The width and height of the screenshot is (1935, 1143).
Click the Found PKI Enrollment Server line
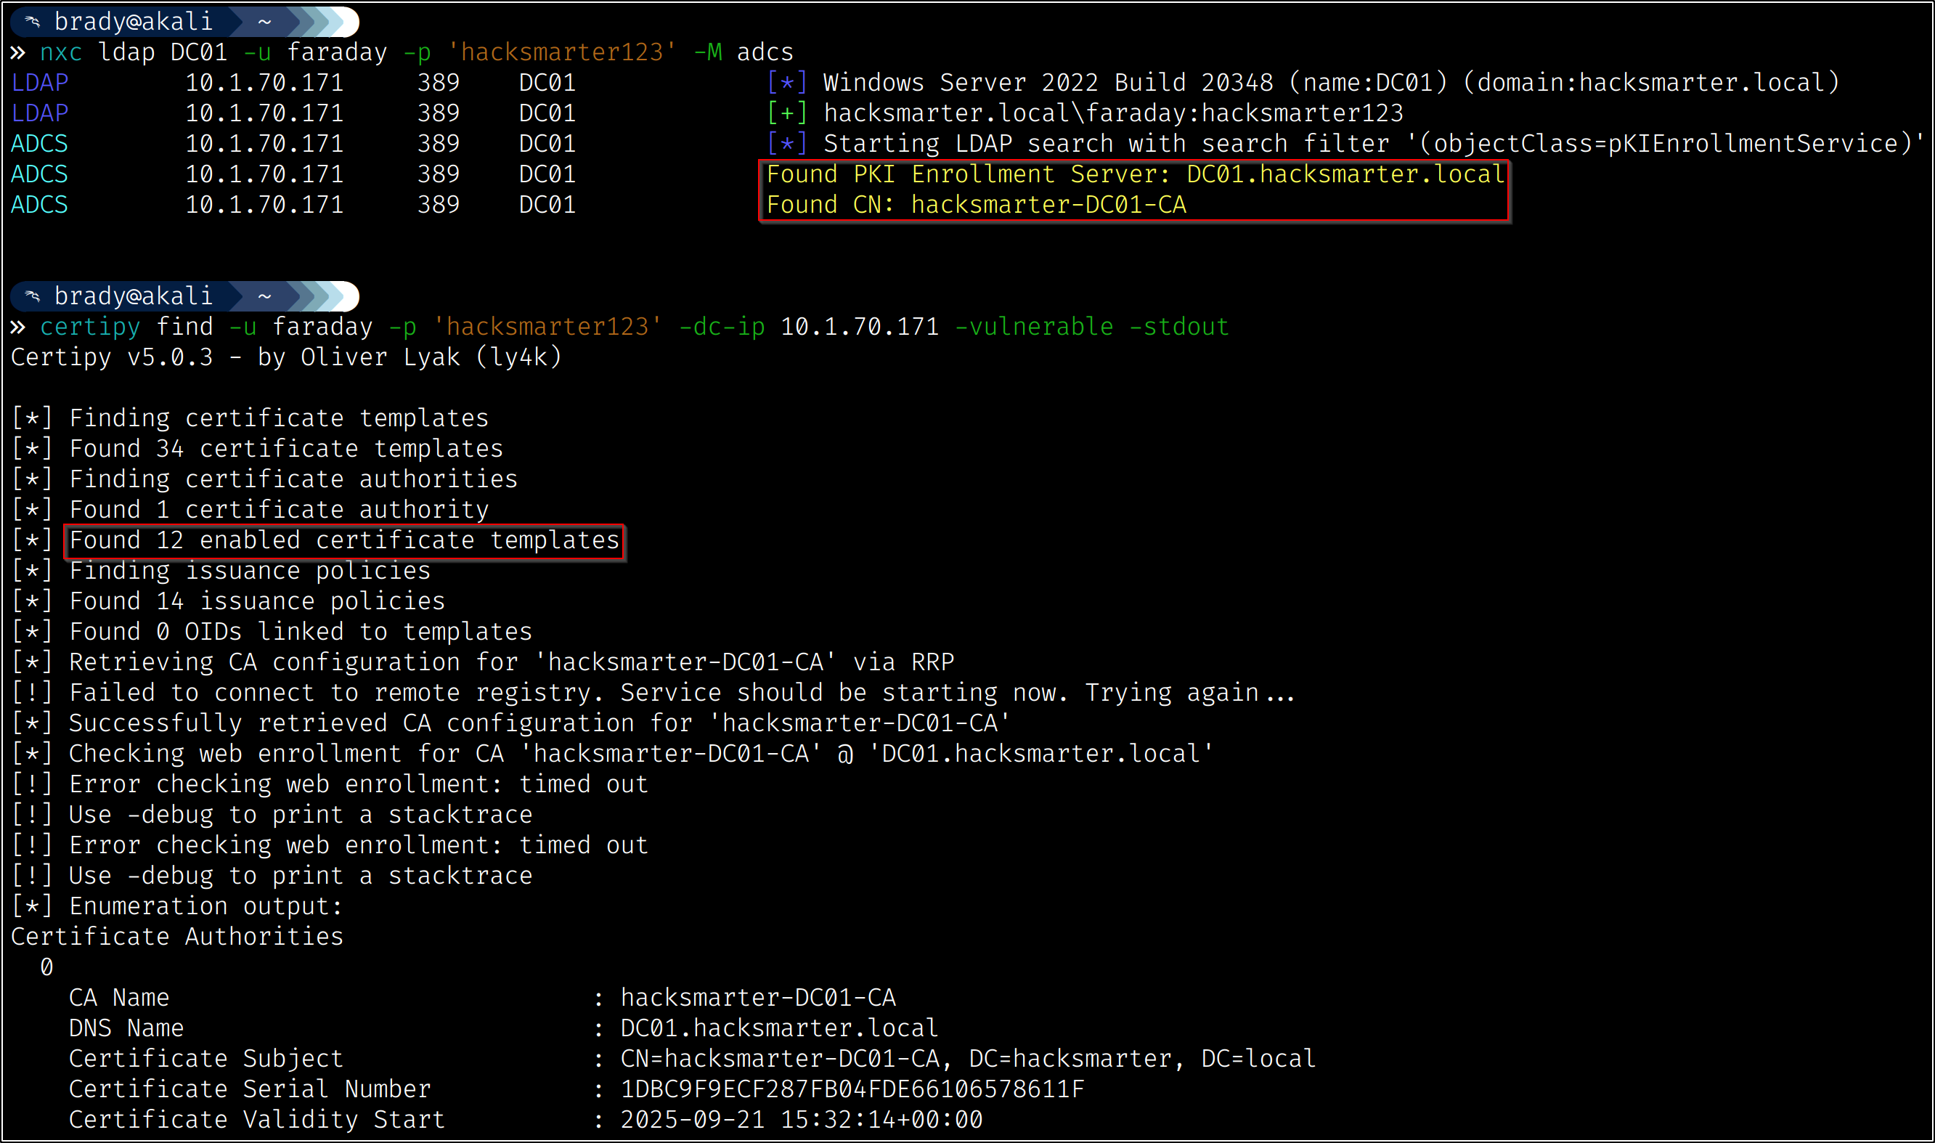pyautogui.click(x=1135, y=175)
